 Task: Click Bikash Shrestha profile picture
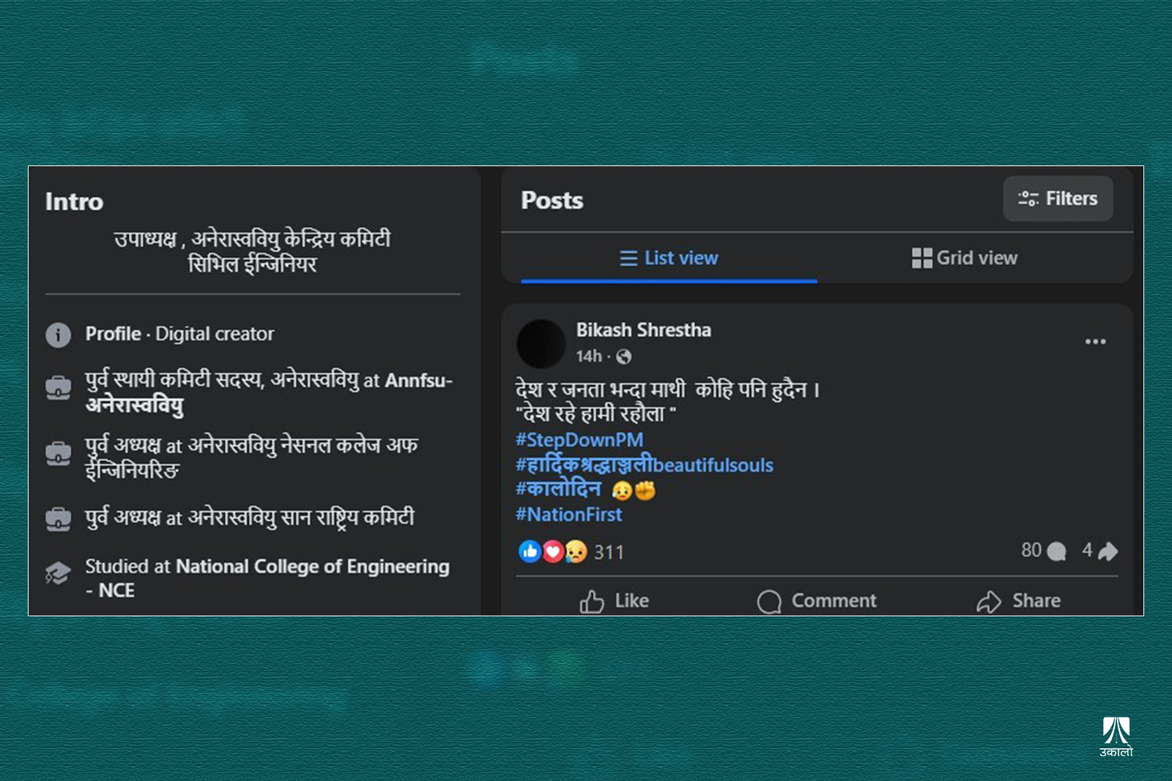coord(541,343)
